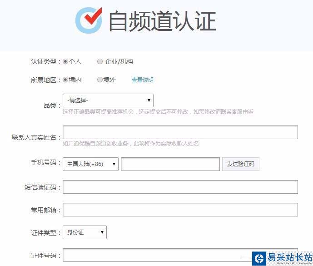Click the phone number input field
The image size is (313, 266).
(x=170, y=164)
